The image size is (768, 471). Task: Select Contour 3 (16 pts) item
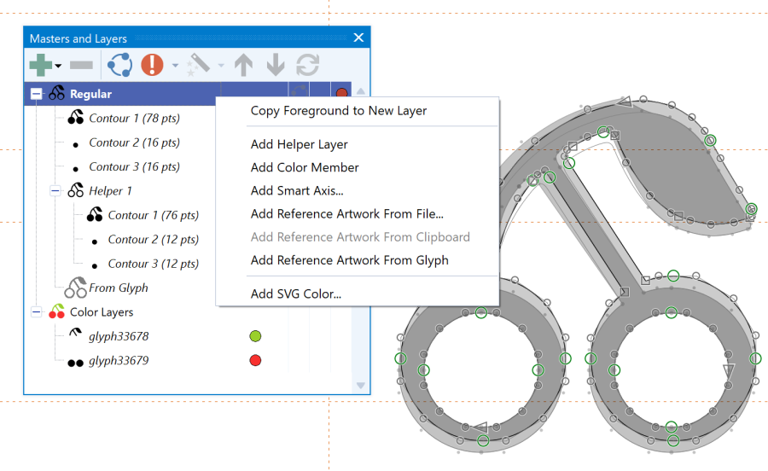(134, 166)
